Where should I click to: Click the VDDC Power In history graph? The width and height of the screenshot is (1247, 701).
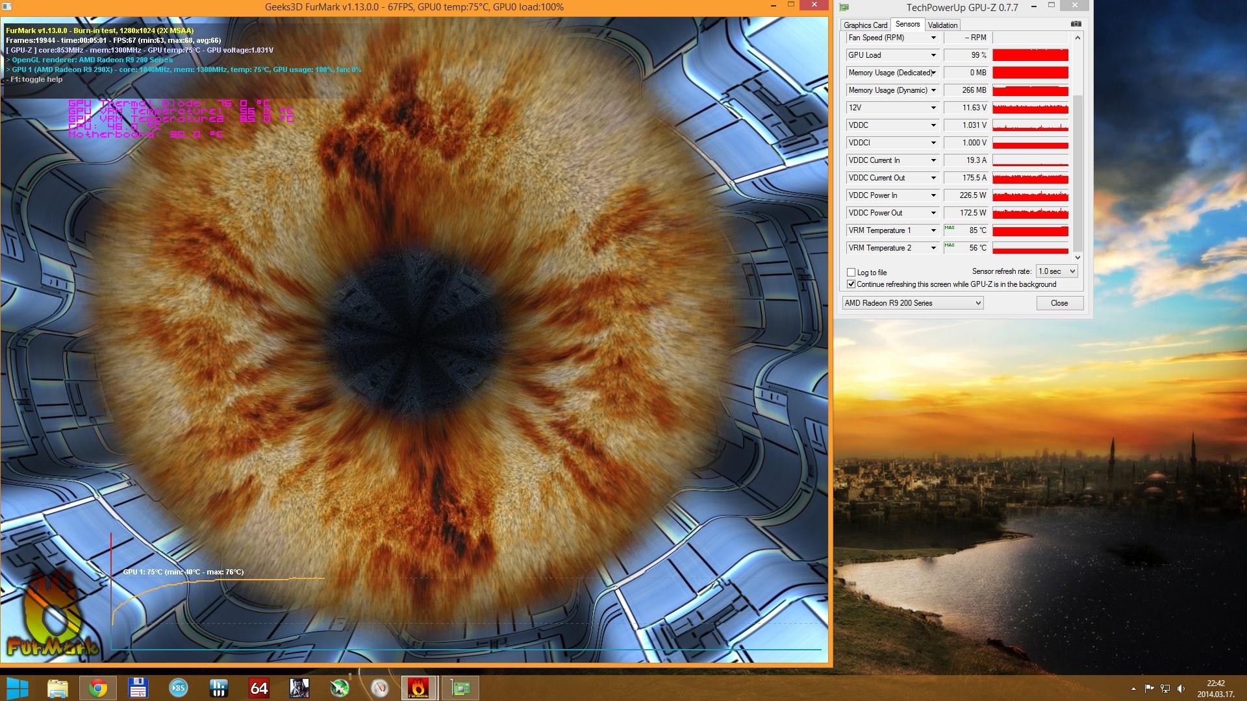(1030, 195)
